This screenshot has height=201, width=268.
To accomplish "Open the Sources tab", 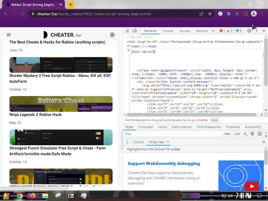I will [x=185, y=31].
